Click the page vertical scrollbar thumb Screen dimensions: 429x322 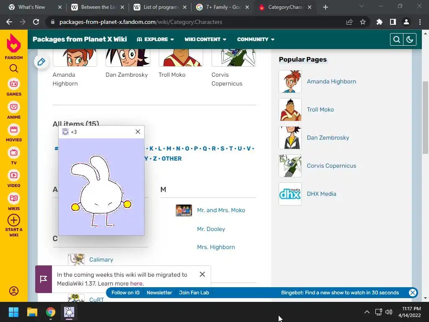pos(425,118)
